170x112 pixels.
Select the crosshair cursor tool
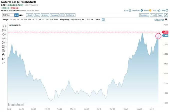click(x=3, y=26)
